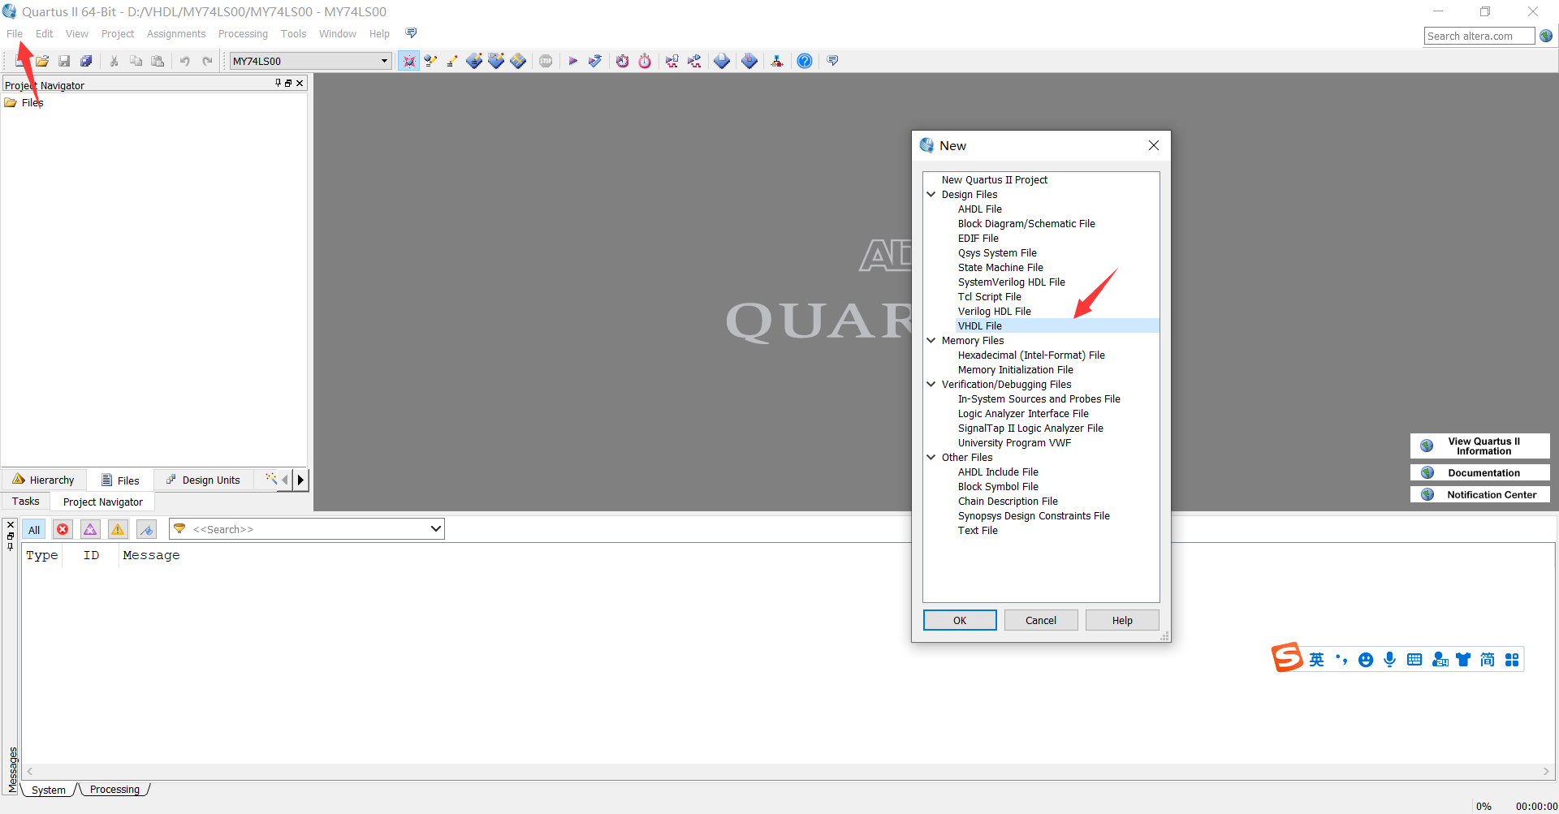Viewport: 1559px width, 814px height.
Task: Open the MY74LS00 entity dropdown in the toolbar
Action: click(x=384, y=61)
